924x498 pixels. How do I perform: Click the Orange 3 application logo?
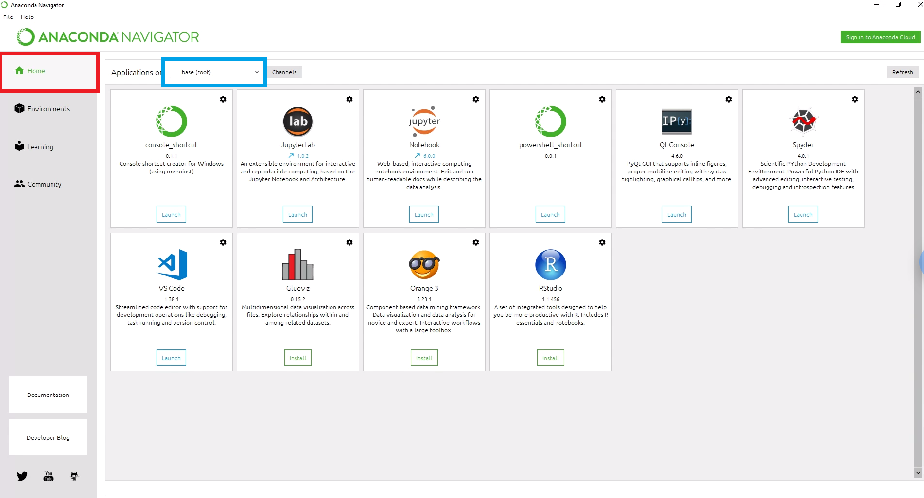424,265
